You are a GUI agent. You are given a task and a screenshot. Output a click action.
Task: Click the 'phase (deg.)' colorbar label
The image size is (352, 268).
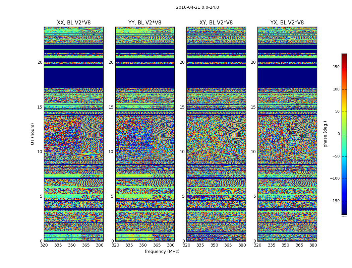pos(325,134)
